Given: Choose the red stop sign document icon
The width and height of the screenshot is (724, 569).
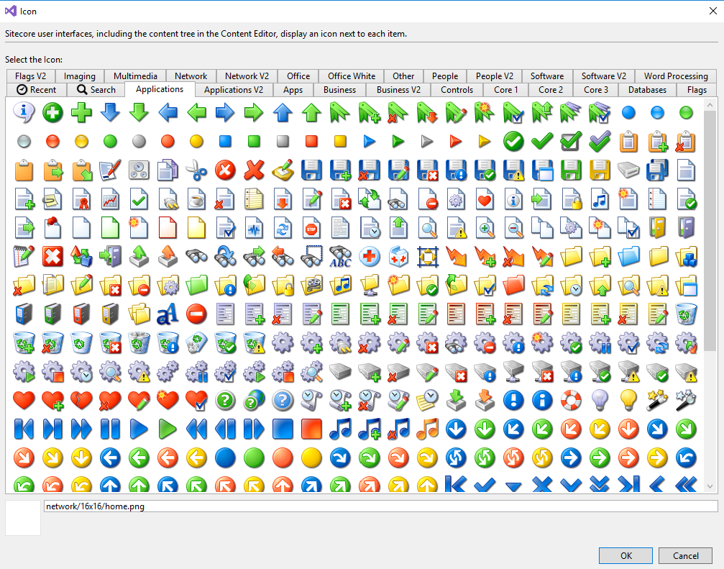Looking at the screenshot, I should (x=311, y=228).
